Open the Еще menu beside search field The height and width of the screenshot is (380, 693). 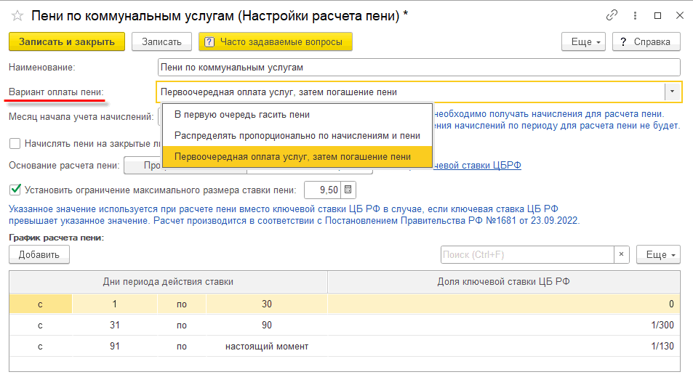click(657, 254)
